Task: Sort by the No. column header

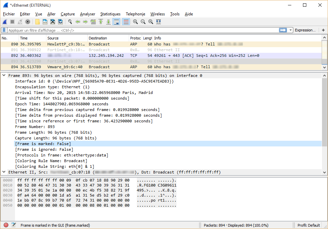Action: pyautogui.click(x=10, y=38)
